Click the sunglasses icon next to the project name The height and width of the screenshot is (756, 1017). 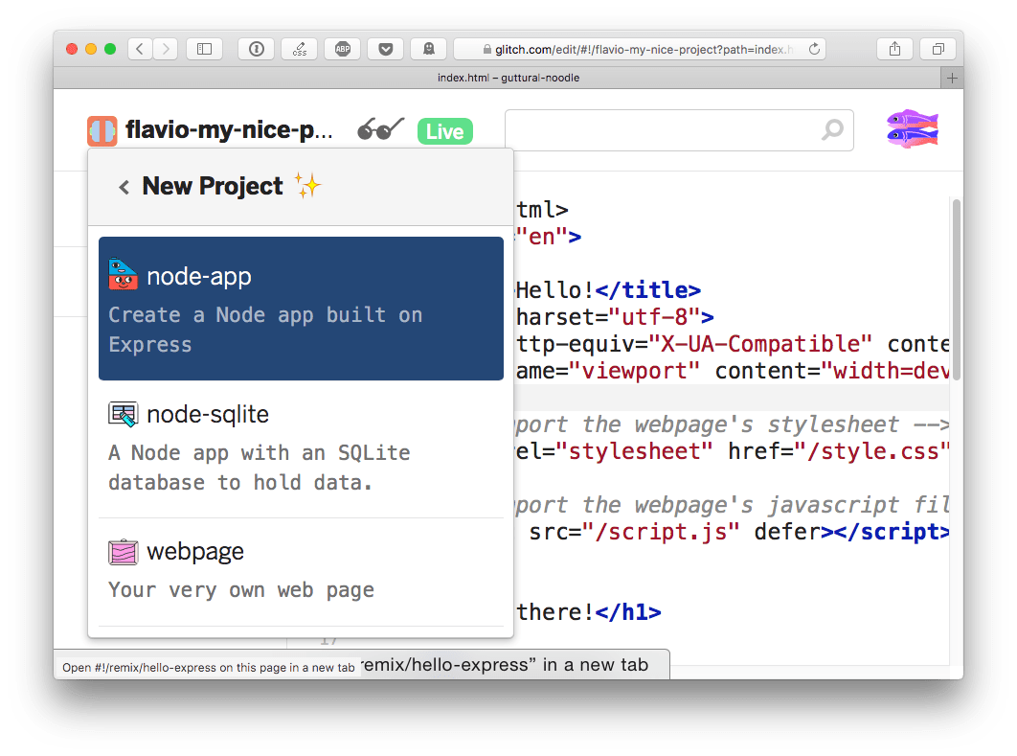click(x=379, y=127)
